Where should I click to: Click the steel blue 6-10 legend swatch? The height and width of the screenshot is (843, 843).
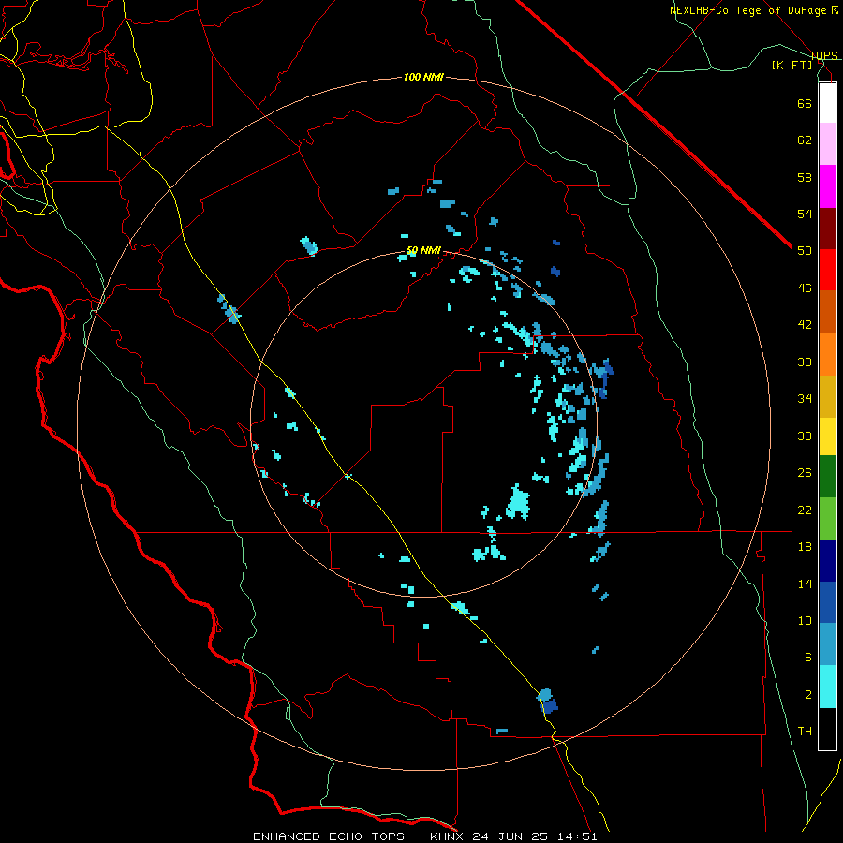pyautogui.click(x=827, y=644)
